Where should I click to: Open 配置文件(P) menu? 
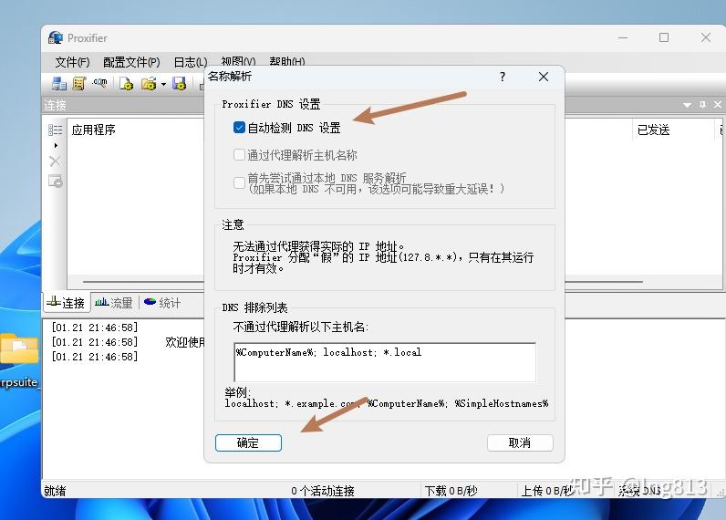coord(131,62)
